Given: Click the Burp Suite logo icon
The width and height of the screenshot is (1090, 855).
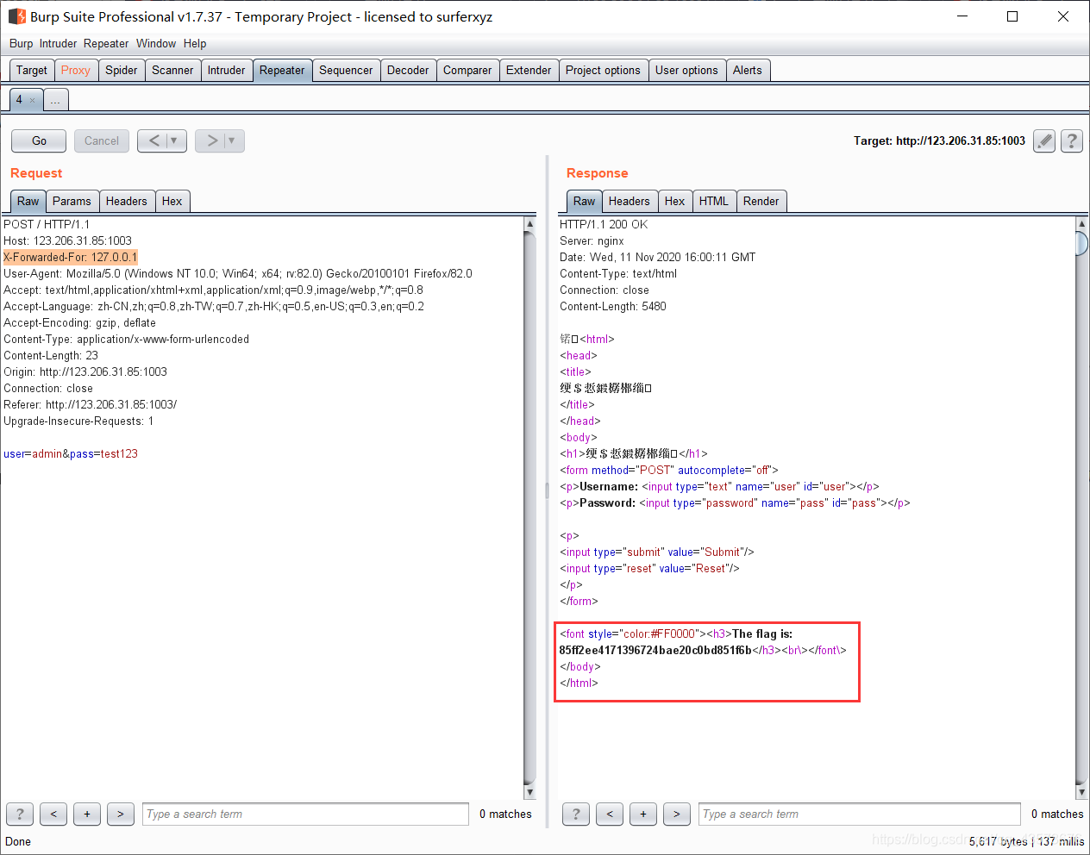Looking at the screenshot, I should 16,16.
